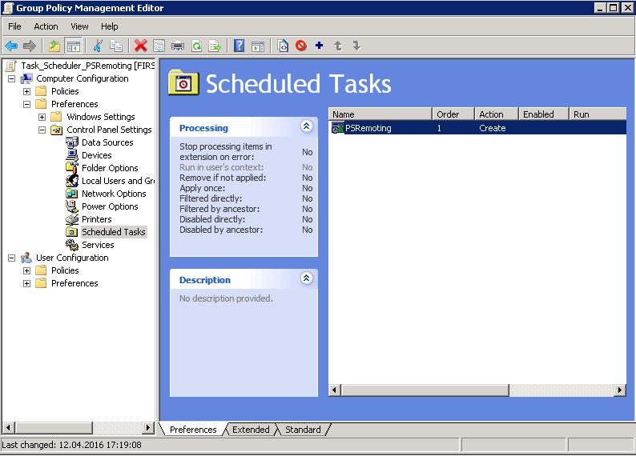This screenshot has height=456, width=636.
Task: Click the display XML document icon
Action: 283,46
